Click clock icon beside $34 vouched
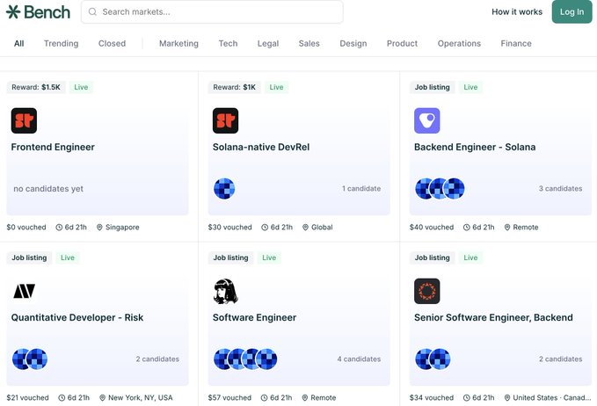This screenshot has height=406, width=597. tap(466, 397)
